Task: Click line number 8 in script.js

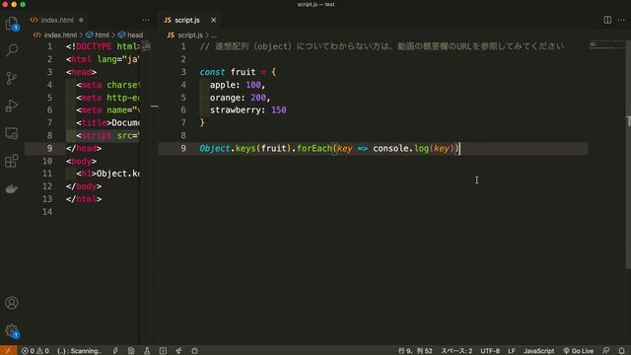Action: click(183, 136)
